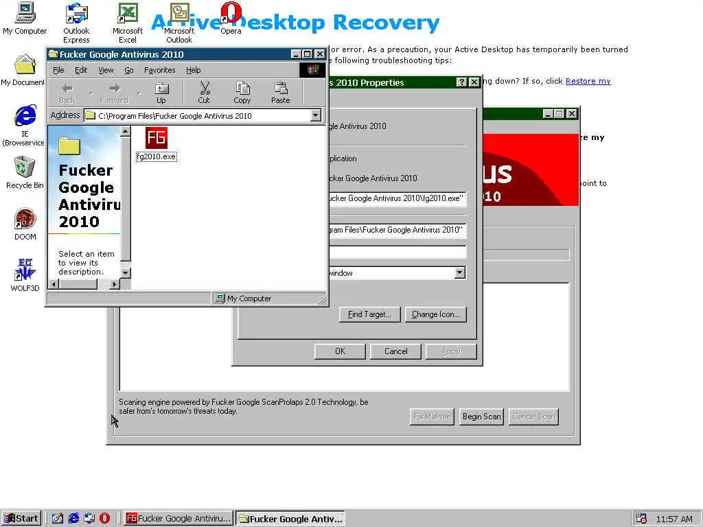The height and width of the screenshot is (527, 703).
Task: Launch IE (Browservice) desktop icon
Action: click(25, 126)
